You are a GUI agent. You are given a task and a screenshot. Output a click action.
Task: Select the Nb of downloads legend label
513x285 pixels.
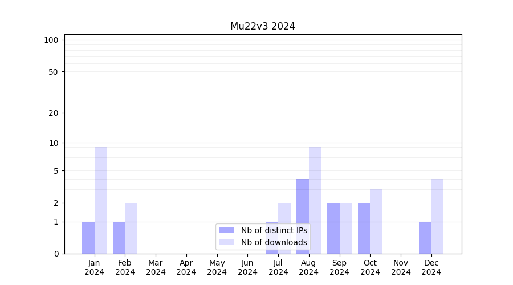point(274,242)
